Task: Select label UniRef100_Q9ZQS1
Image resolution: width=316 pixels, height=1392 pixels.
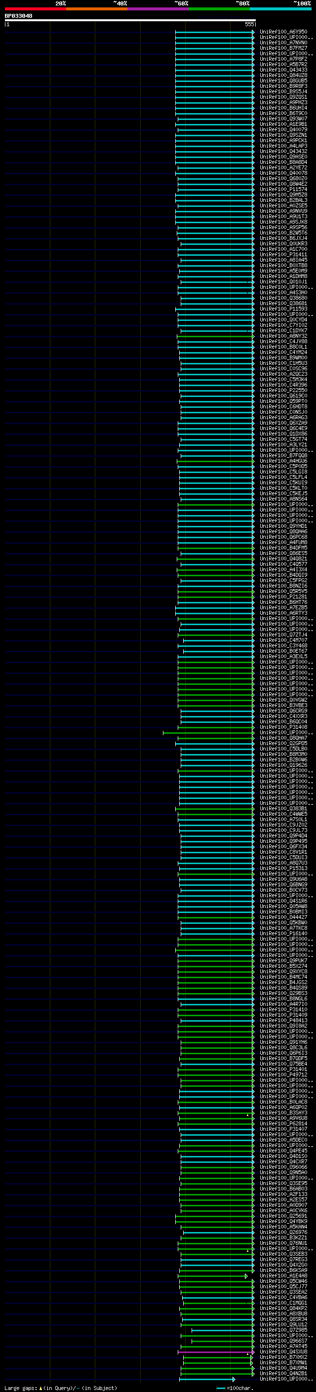Action: click(283, 97)
